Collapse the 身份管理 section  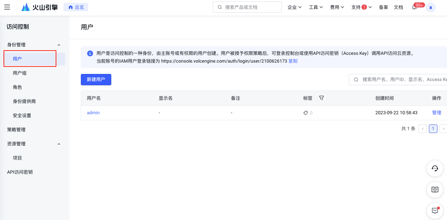click(x=59, y=45)
